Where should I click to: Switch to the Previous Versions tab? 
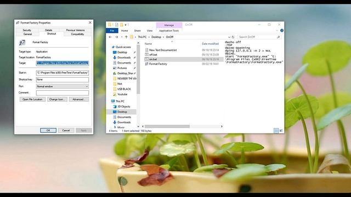[x=75, y=30]
